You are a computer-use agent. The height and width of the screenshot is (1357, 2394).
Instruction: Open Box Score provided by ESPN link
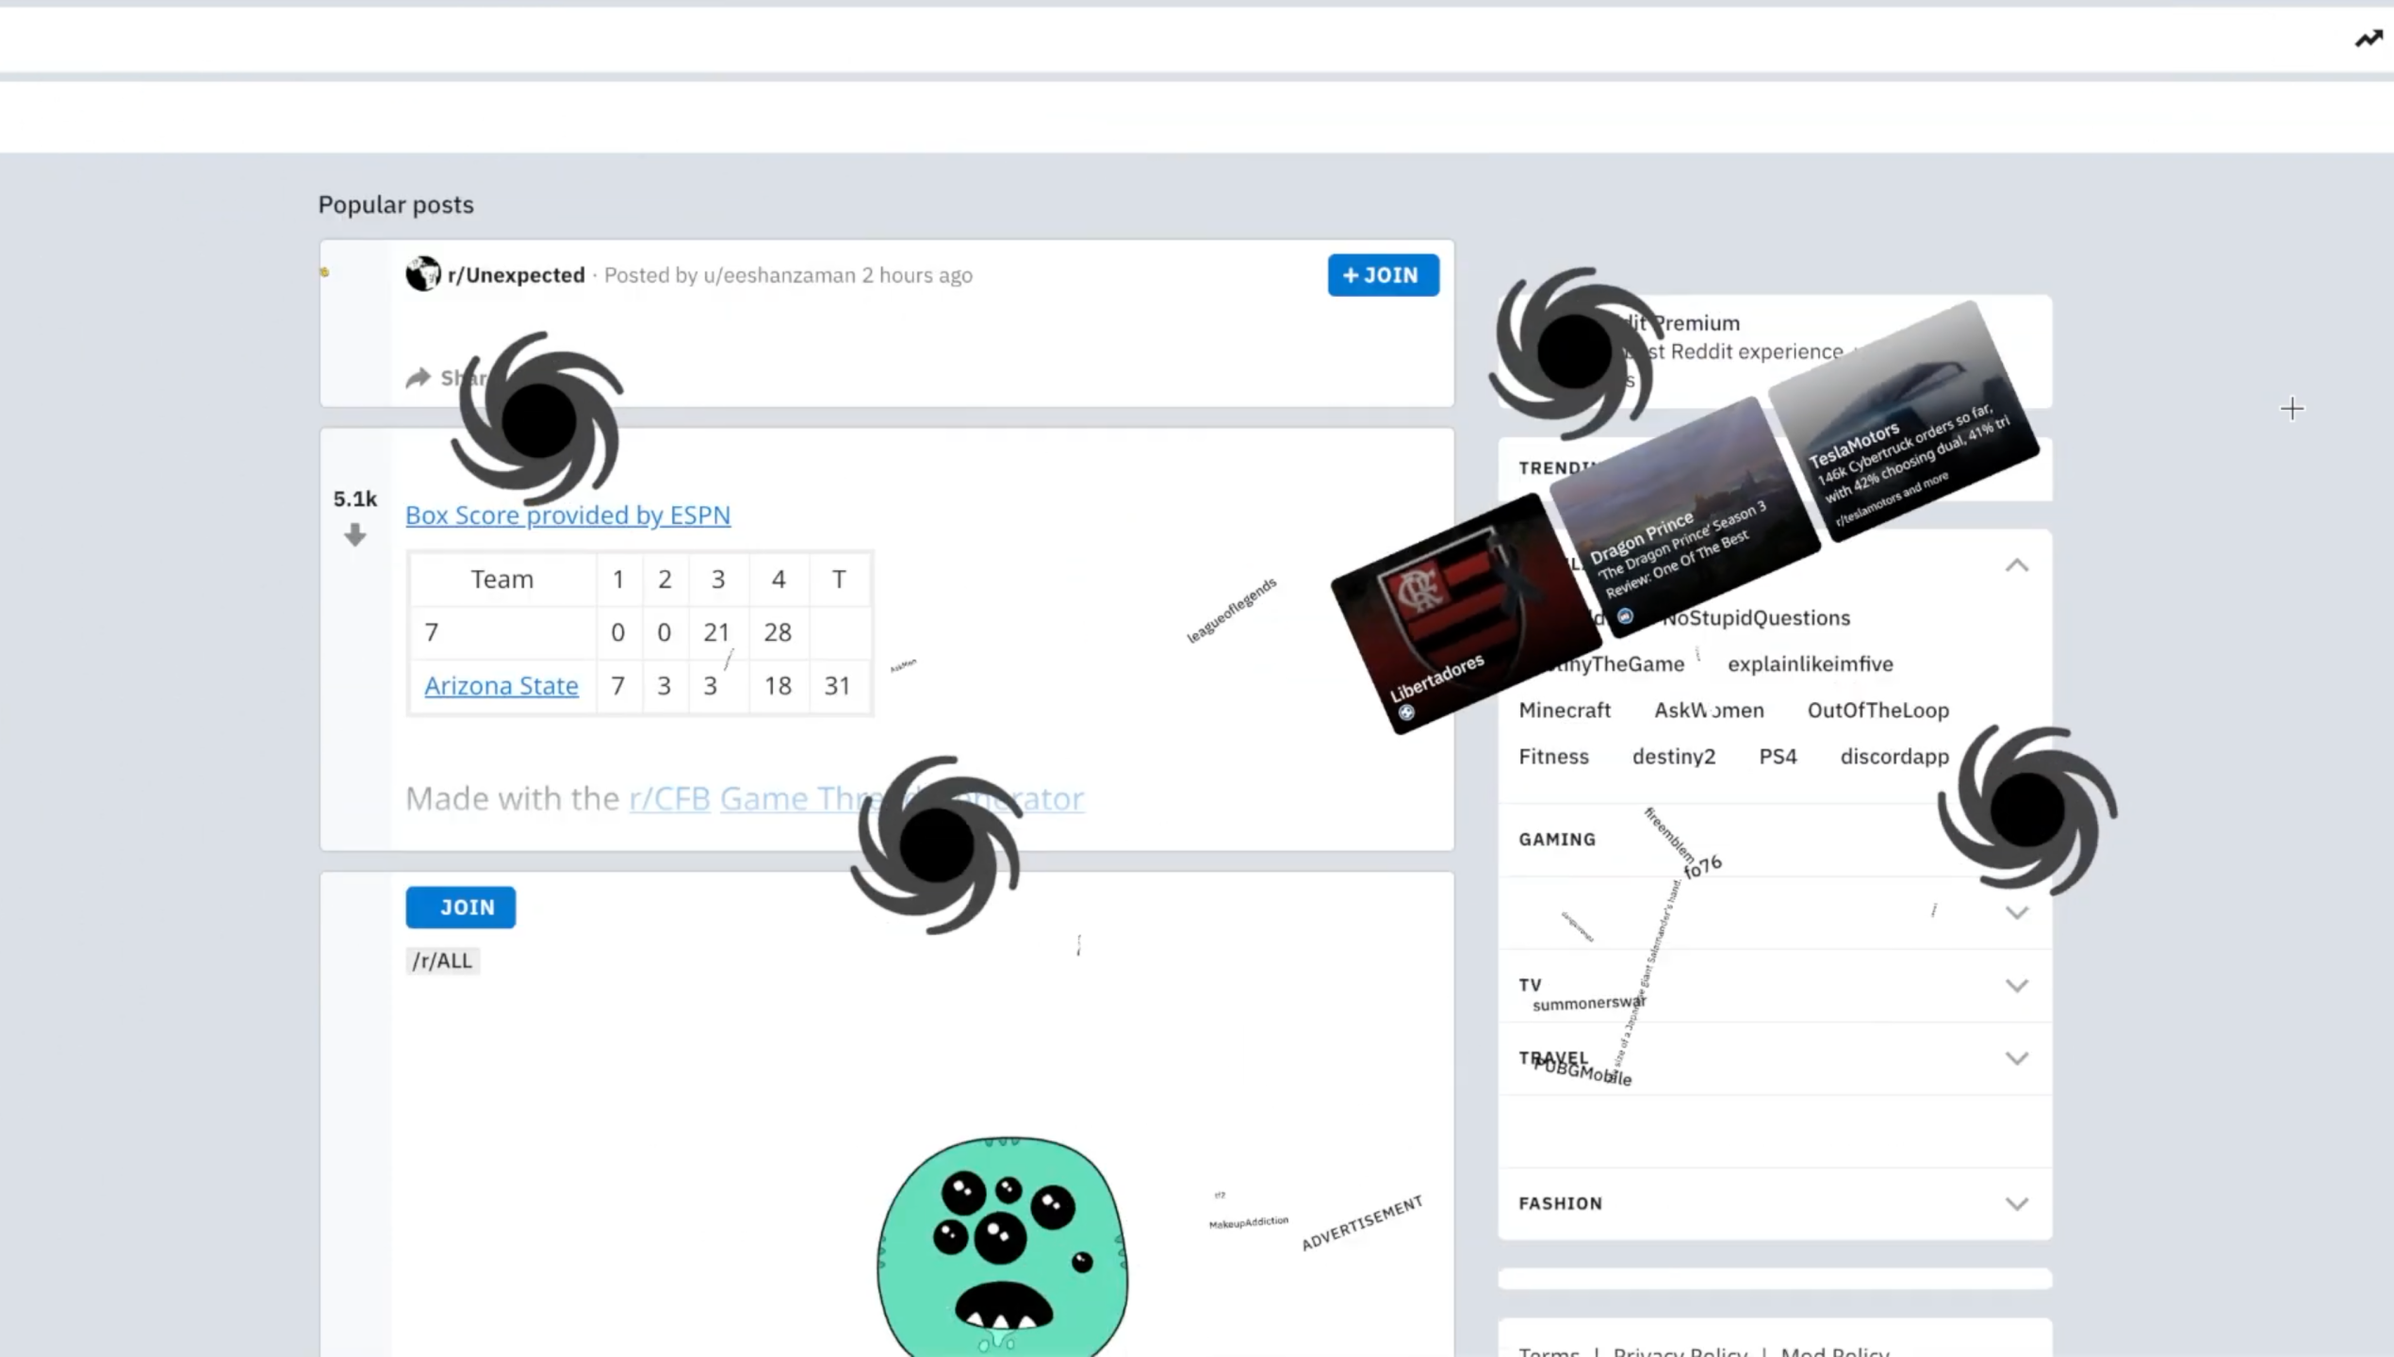click(567, 515)
